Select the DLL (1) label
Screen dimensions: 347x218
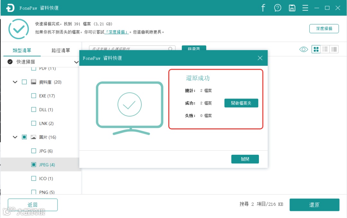pos(46,110)
